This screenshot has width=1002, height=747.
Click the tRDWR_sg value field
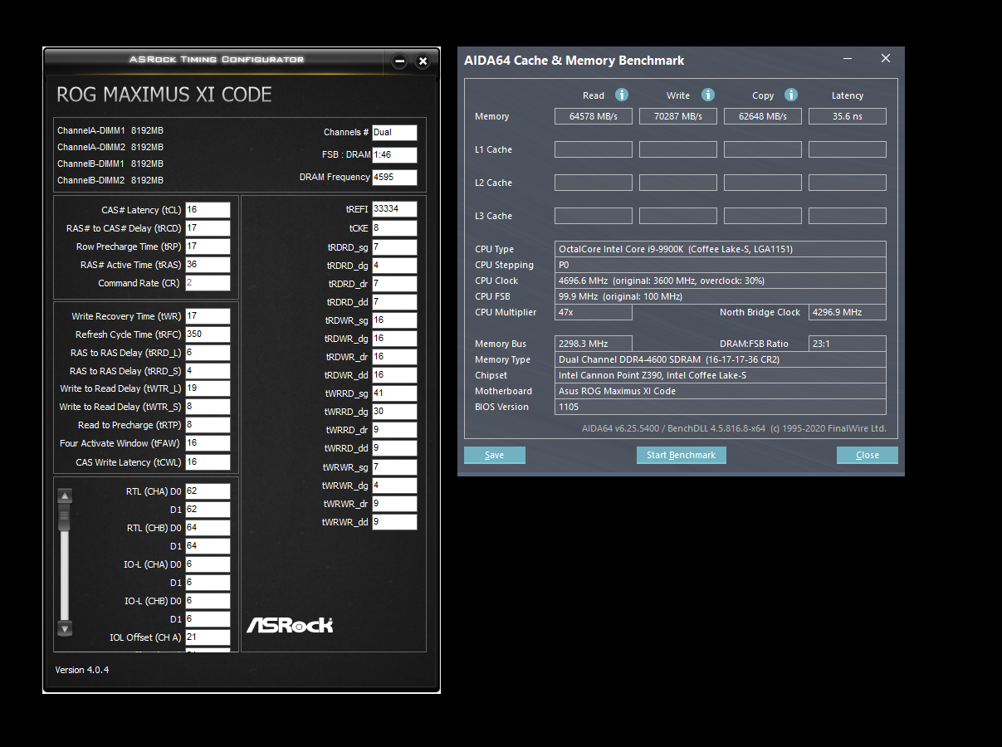pos(394,320)
